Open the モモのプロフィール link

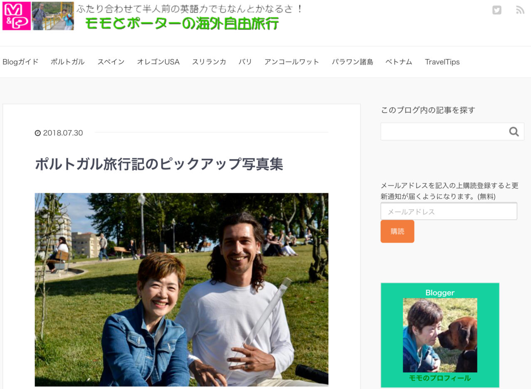(440, 378)
